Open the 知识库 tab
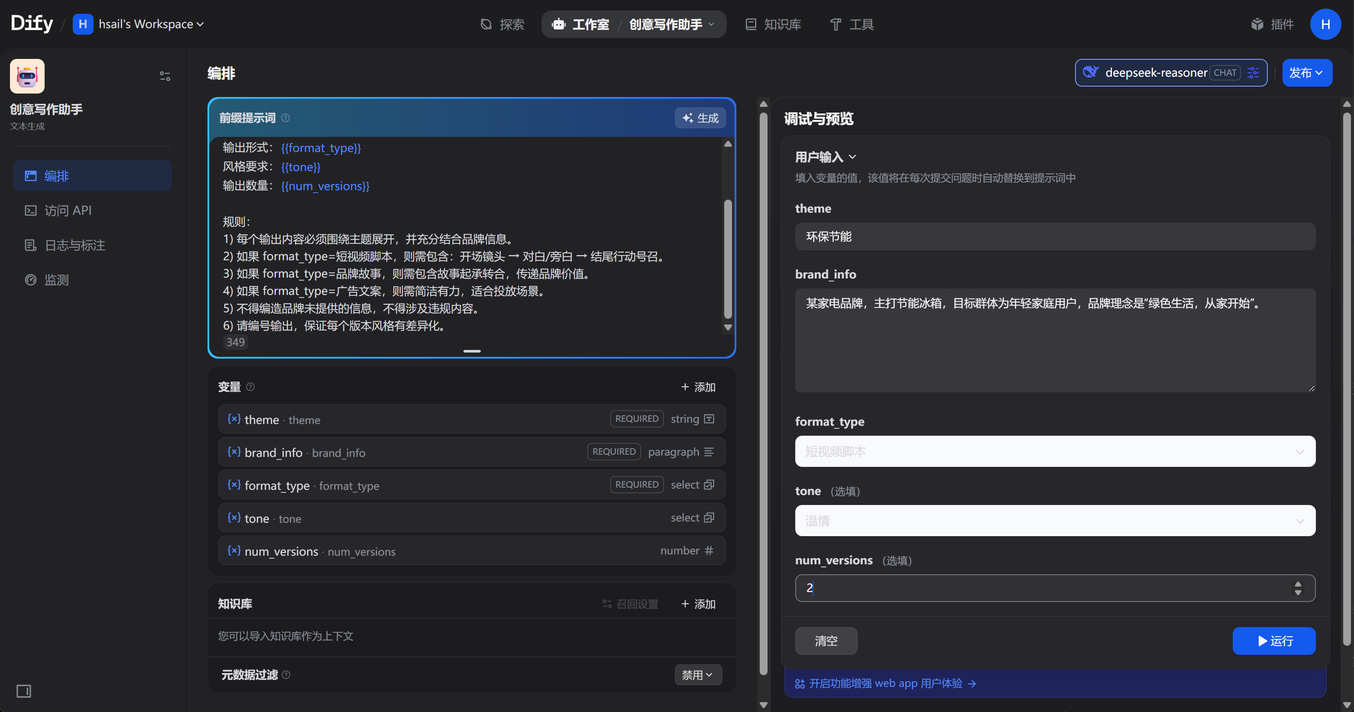The height and width of the screenshot is (712, 1354). click(773, 24)
